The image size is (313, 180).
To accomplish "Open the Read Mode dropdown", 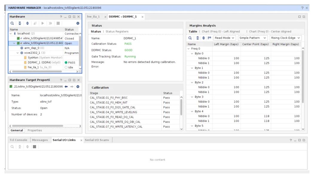I will (225, 38).
